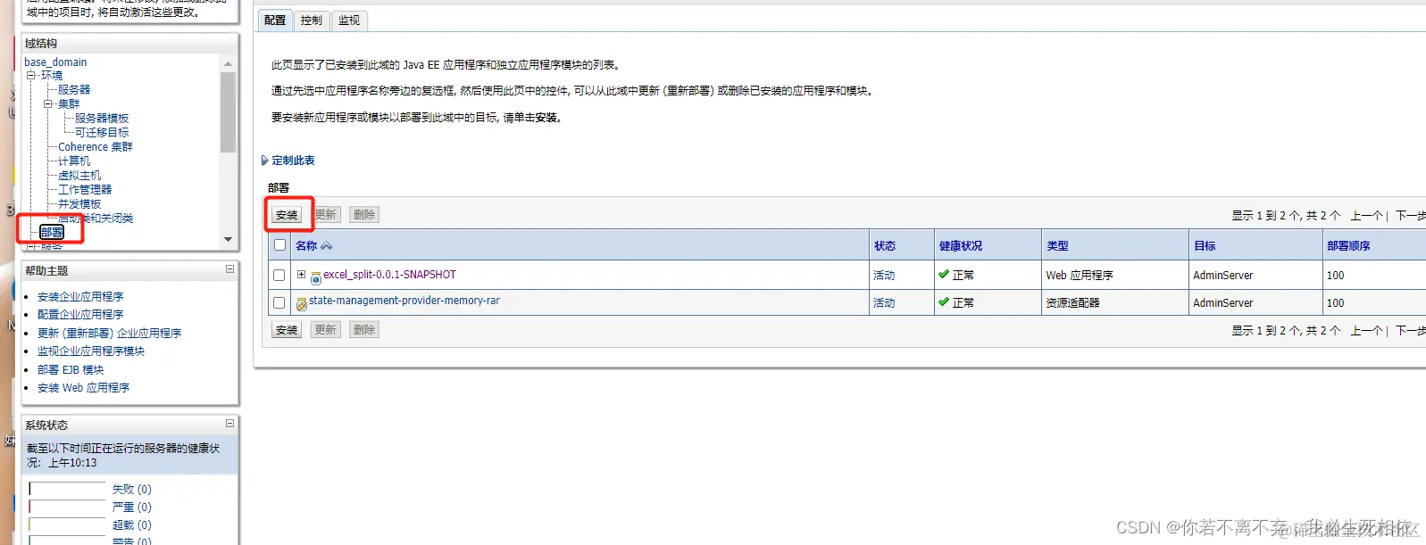Click the excel_split web application icon
Screen dimensions: 1426x545
click(x=315, y=277)
